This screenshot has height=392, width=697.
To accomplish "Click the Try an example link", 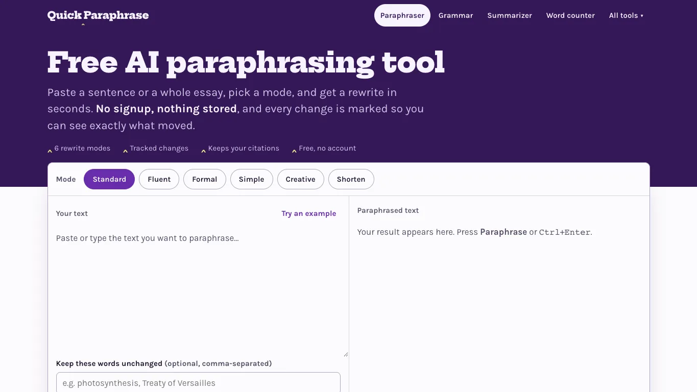I will click(x=309, y=213).
